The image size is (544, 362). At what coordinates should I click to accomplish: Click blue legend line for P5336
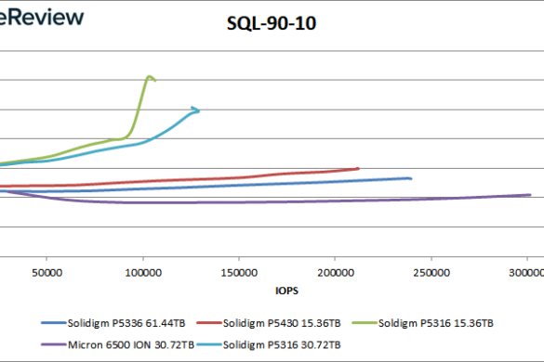click(x=53, y=323)
